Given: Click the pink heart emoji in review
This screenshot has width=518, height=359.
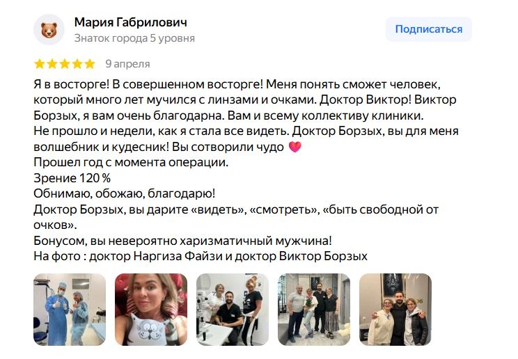Looking at the screenshot, I should [x=295, y=147].
